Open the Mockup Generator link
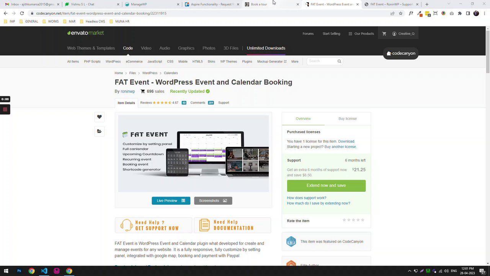 point(272,61)
